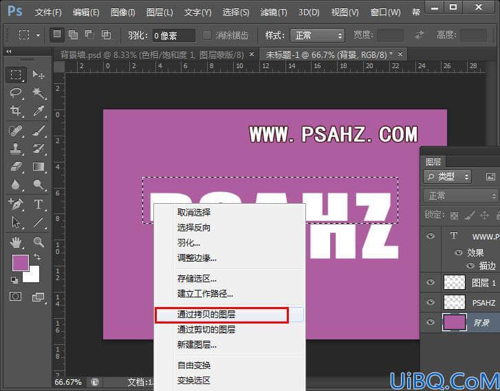The height and width of the screenshot is (391, 500).
Task: Select the Gradient tool
Action: click(x=39, y=167)
